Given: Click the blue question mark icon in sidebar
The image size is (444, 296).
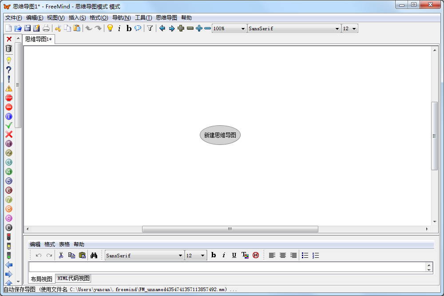Looking at the screenshot, I should click(x=9, y=70).
